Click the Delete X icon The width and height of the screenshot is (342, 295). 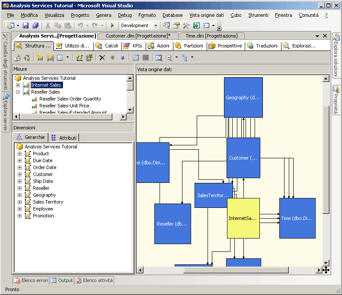point(102,58)
